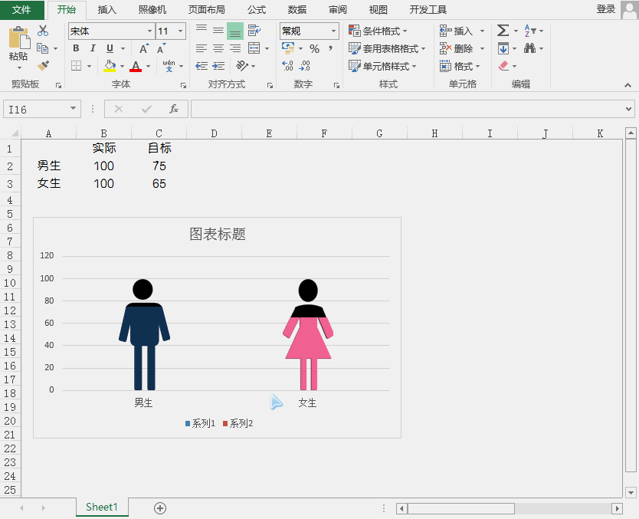Expand the formula bar
The width and height of the screenshot is (639, 519).
[628, 109]
